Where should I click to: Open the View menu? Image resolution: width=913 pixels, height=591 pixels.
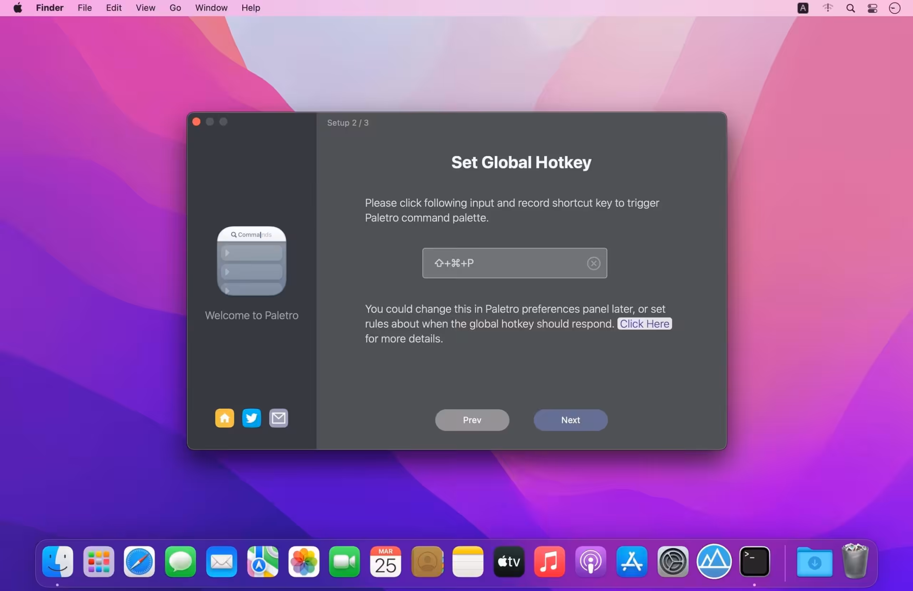click(x=145, y=8)
